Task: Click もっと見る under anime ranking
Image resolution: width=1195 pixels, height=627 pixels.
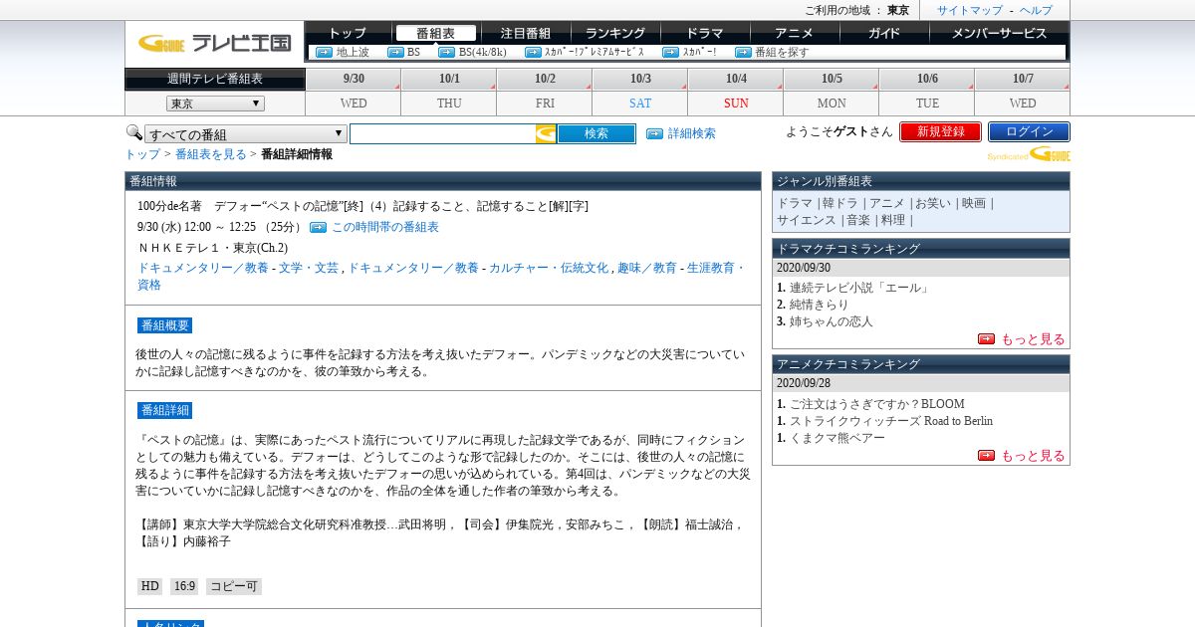Action: [x=1033, y=455]
